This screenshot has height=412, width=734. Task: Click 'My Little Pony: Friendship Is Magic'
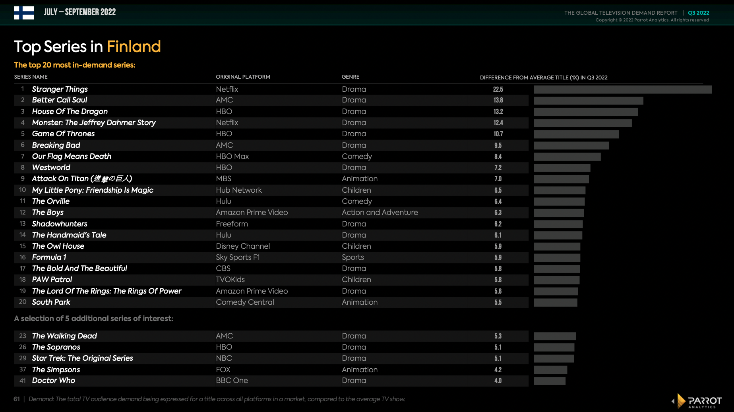(93, 190)
